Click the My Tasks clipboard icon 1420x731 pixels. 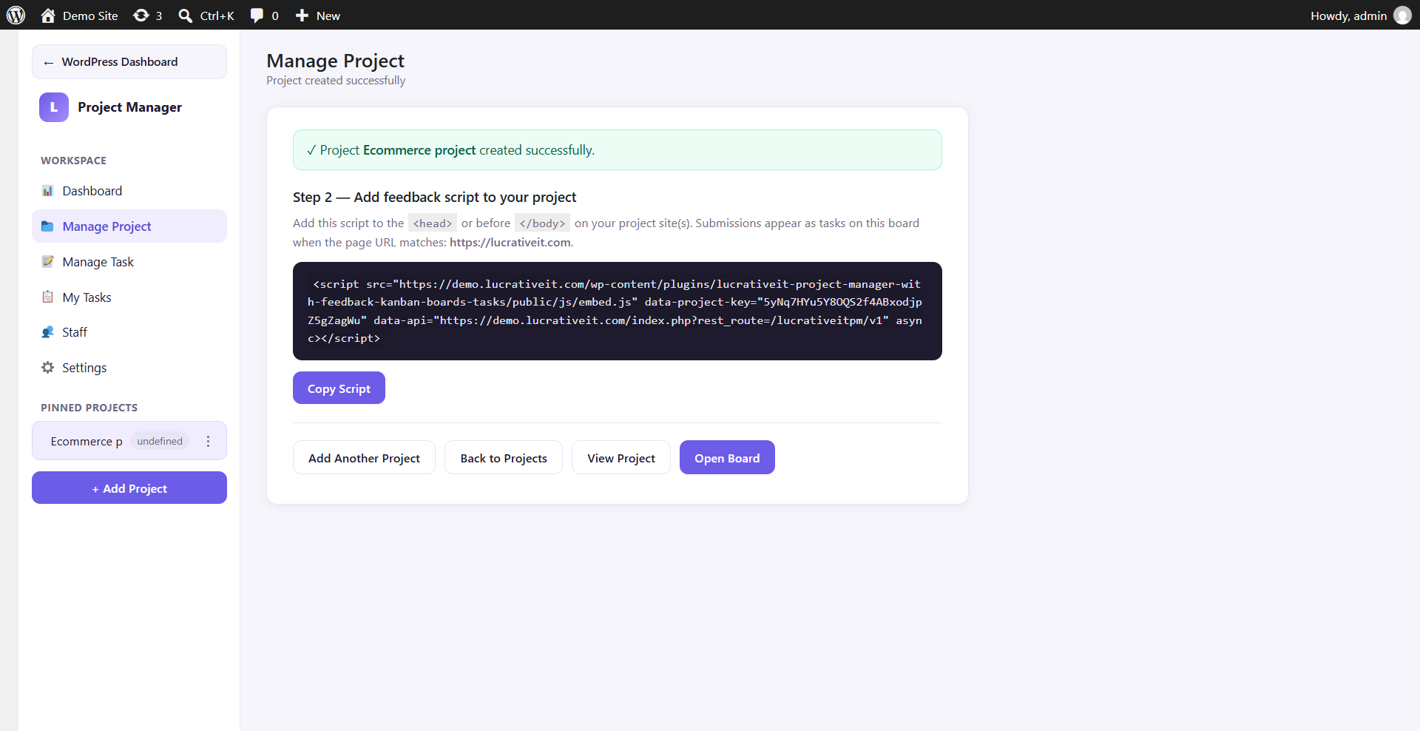tap(47, 297)
